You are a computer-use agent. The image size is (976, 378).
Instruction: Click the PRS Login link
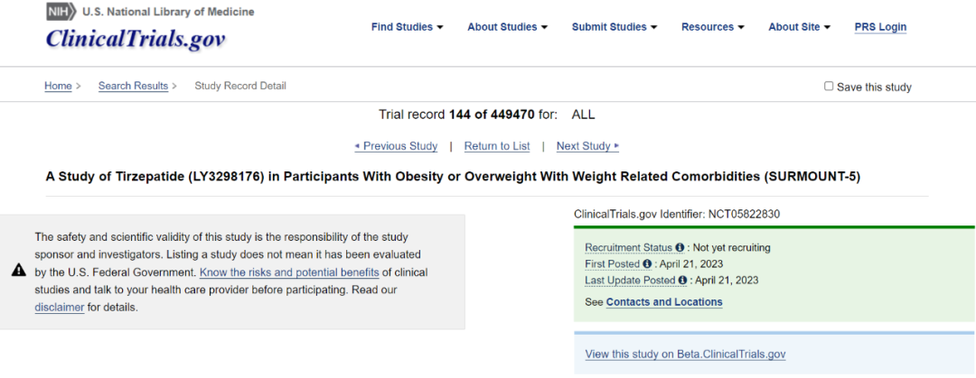coord(880,27)
